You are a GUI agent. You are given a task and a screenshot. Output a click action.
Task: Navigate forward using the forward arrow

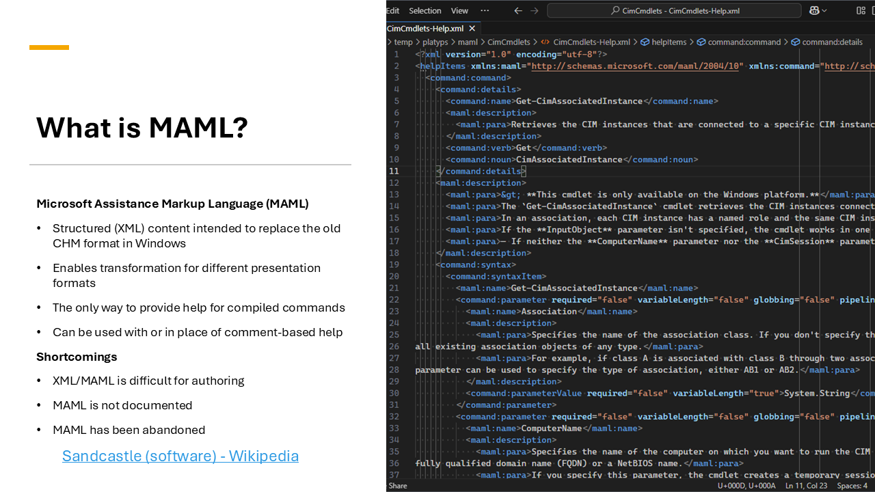pos(534,10)
